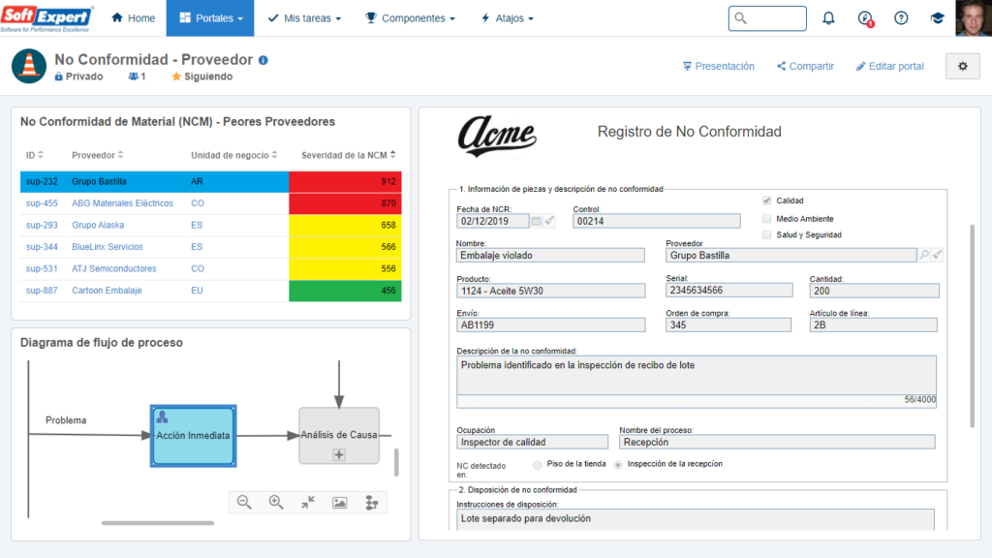Viewport: 992px width, 558px height.
Task: Check the Medio Ambiente checkbox
Action: 767,218
